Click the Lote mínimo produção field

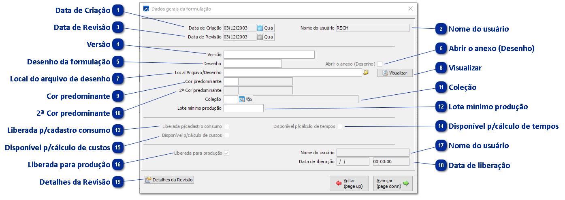243,108
